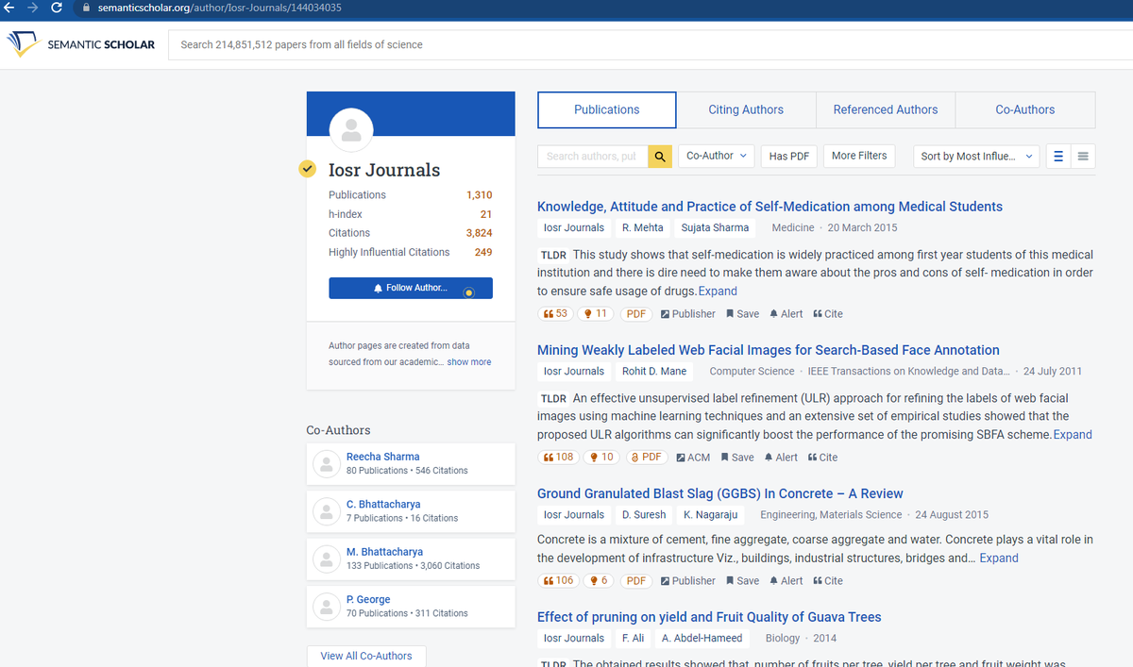Image resolution: width=1133 pixels, height=667 pixels.
Task: Show more about author page data
Action: (x=469, y=362)
